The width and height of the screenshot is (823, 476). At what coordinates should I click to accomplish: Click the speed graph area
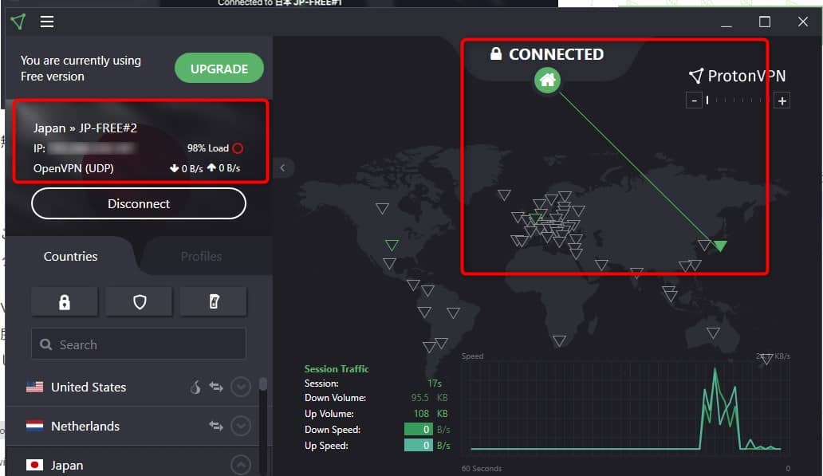tap(624, 407)
